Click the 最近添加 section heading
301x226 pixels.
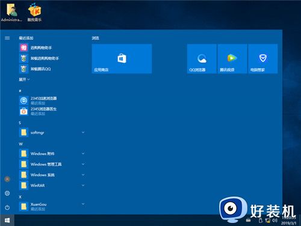click(26, 38)
